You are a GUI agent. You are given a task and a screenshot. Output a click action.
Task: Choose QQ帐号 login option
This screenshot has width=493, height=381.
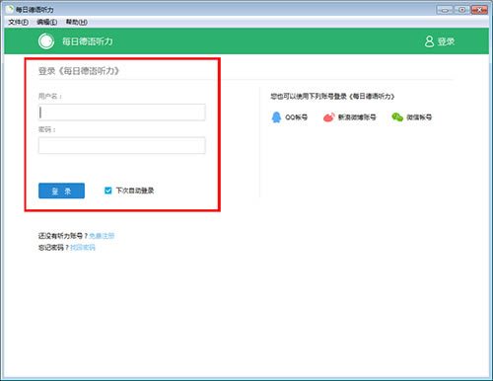tap(296, 117)
